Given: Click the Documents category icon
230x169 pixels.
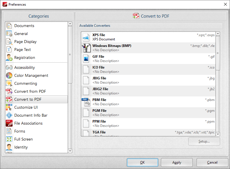Looking at the screenshot, I should [9, 26].
